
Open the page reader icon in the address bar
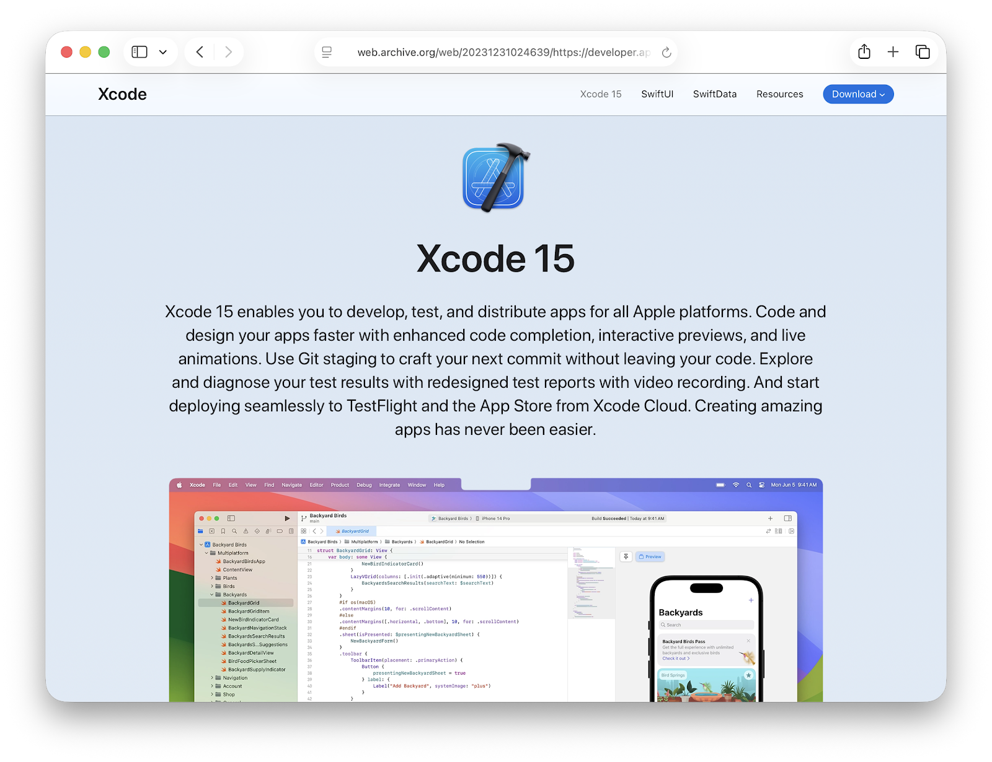(327, 52)
